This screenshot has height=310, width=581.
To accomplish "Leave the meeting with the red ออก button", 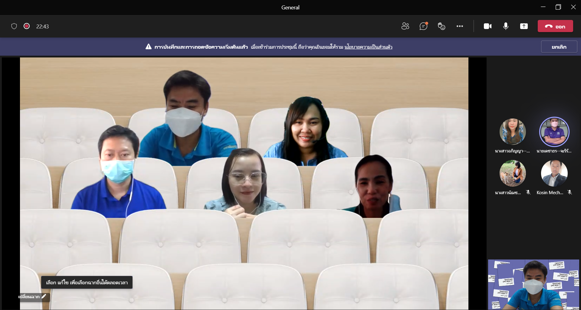I will point(555,26).
